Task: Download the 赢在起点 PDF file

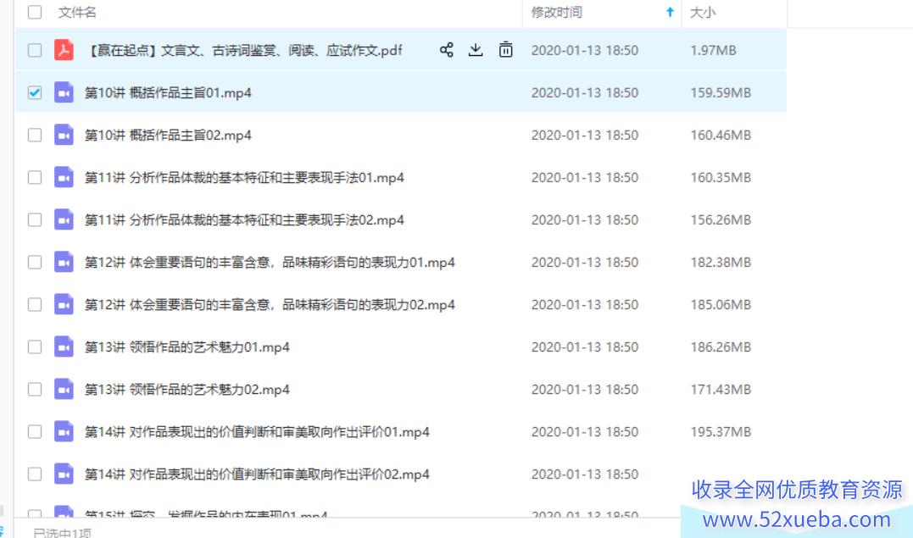Action: pos(476,50)
